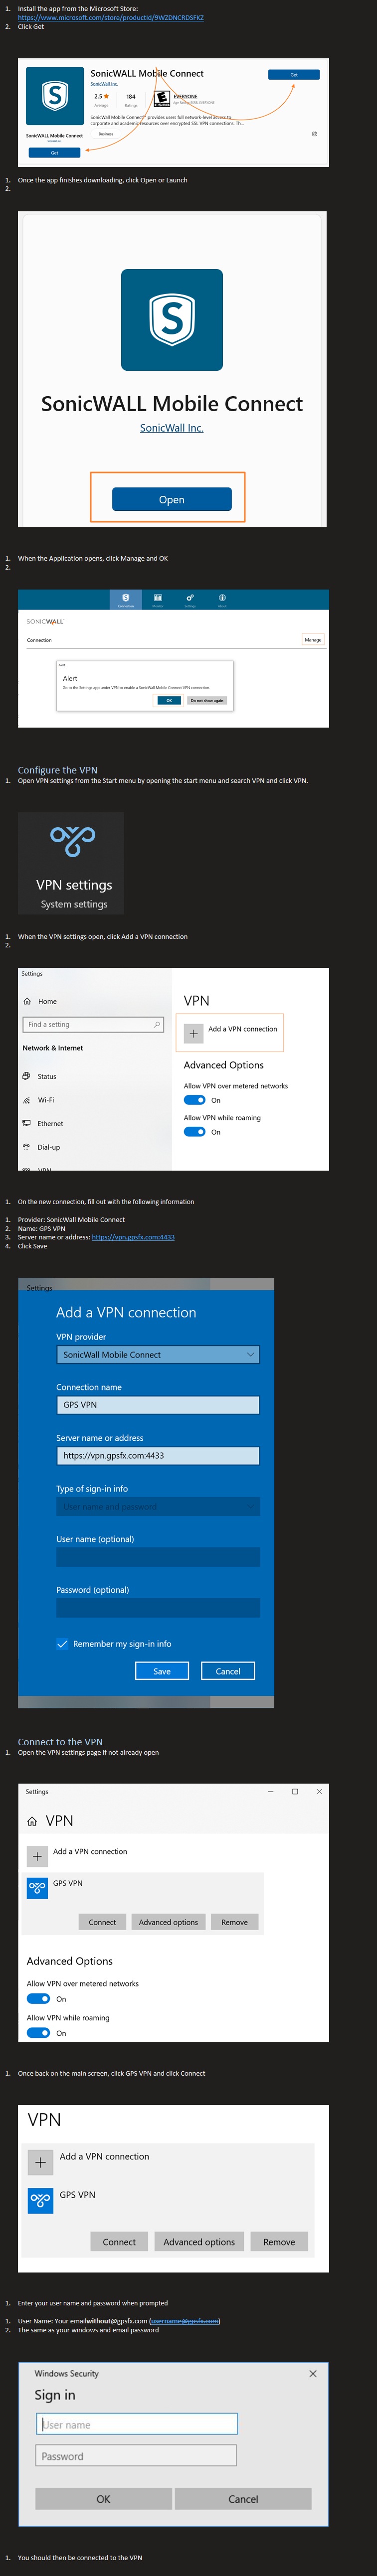
Task: Click the Server name or address field
Action: (158, 1456)
